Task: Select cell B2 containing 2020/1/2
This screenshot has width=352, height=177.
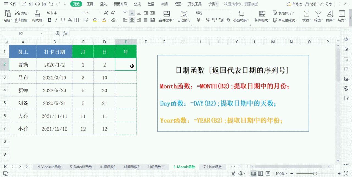Action: 54,65
